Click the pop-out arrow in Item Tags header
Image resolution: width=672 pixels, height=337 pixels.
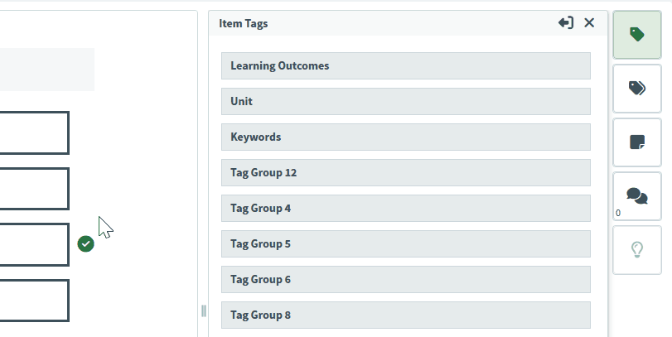[566, 23]
